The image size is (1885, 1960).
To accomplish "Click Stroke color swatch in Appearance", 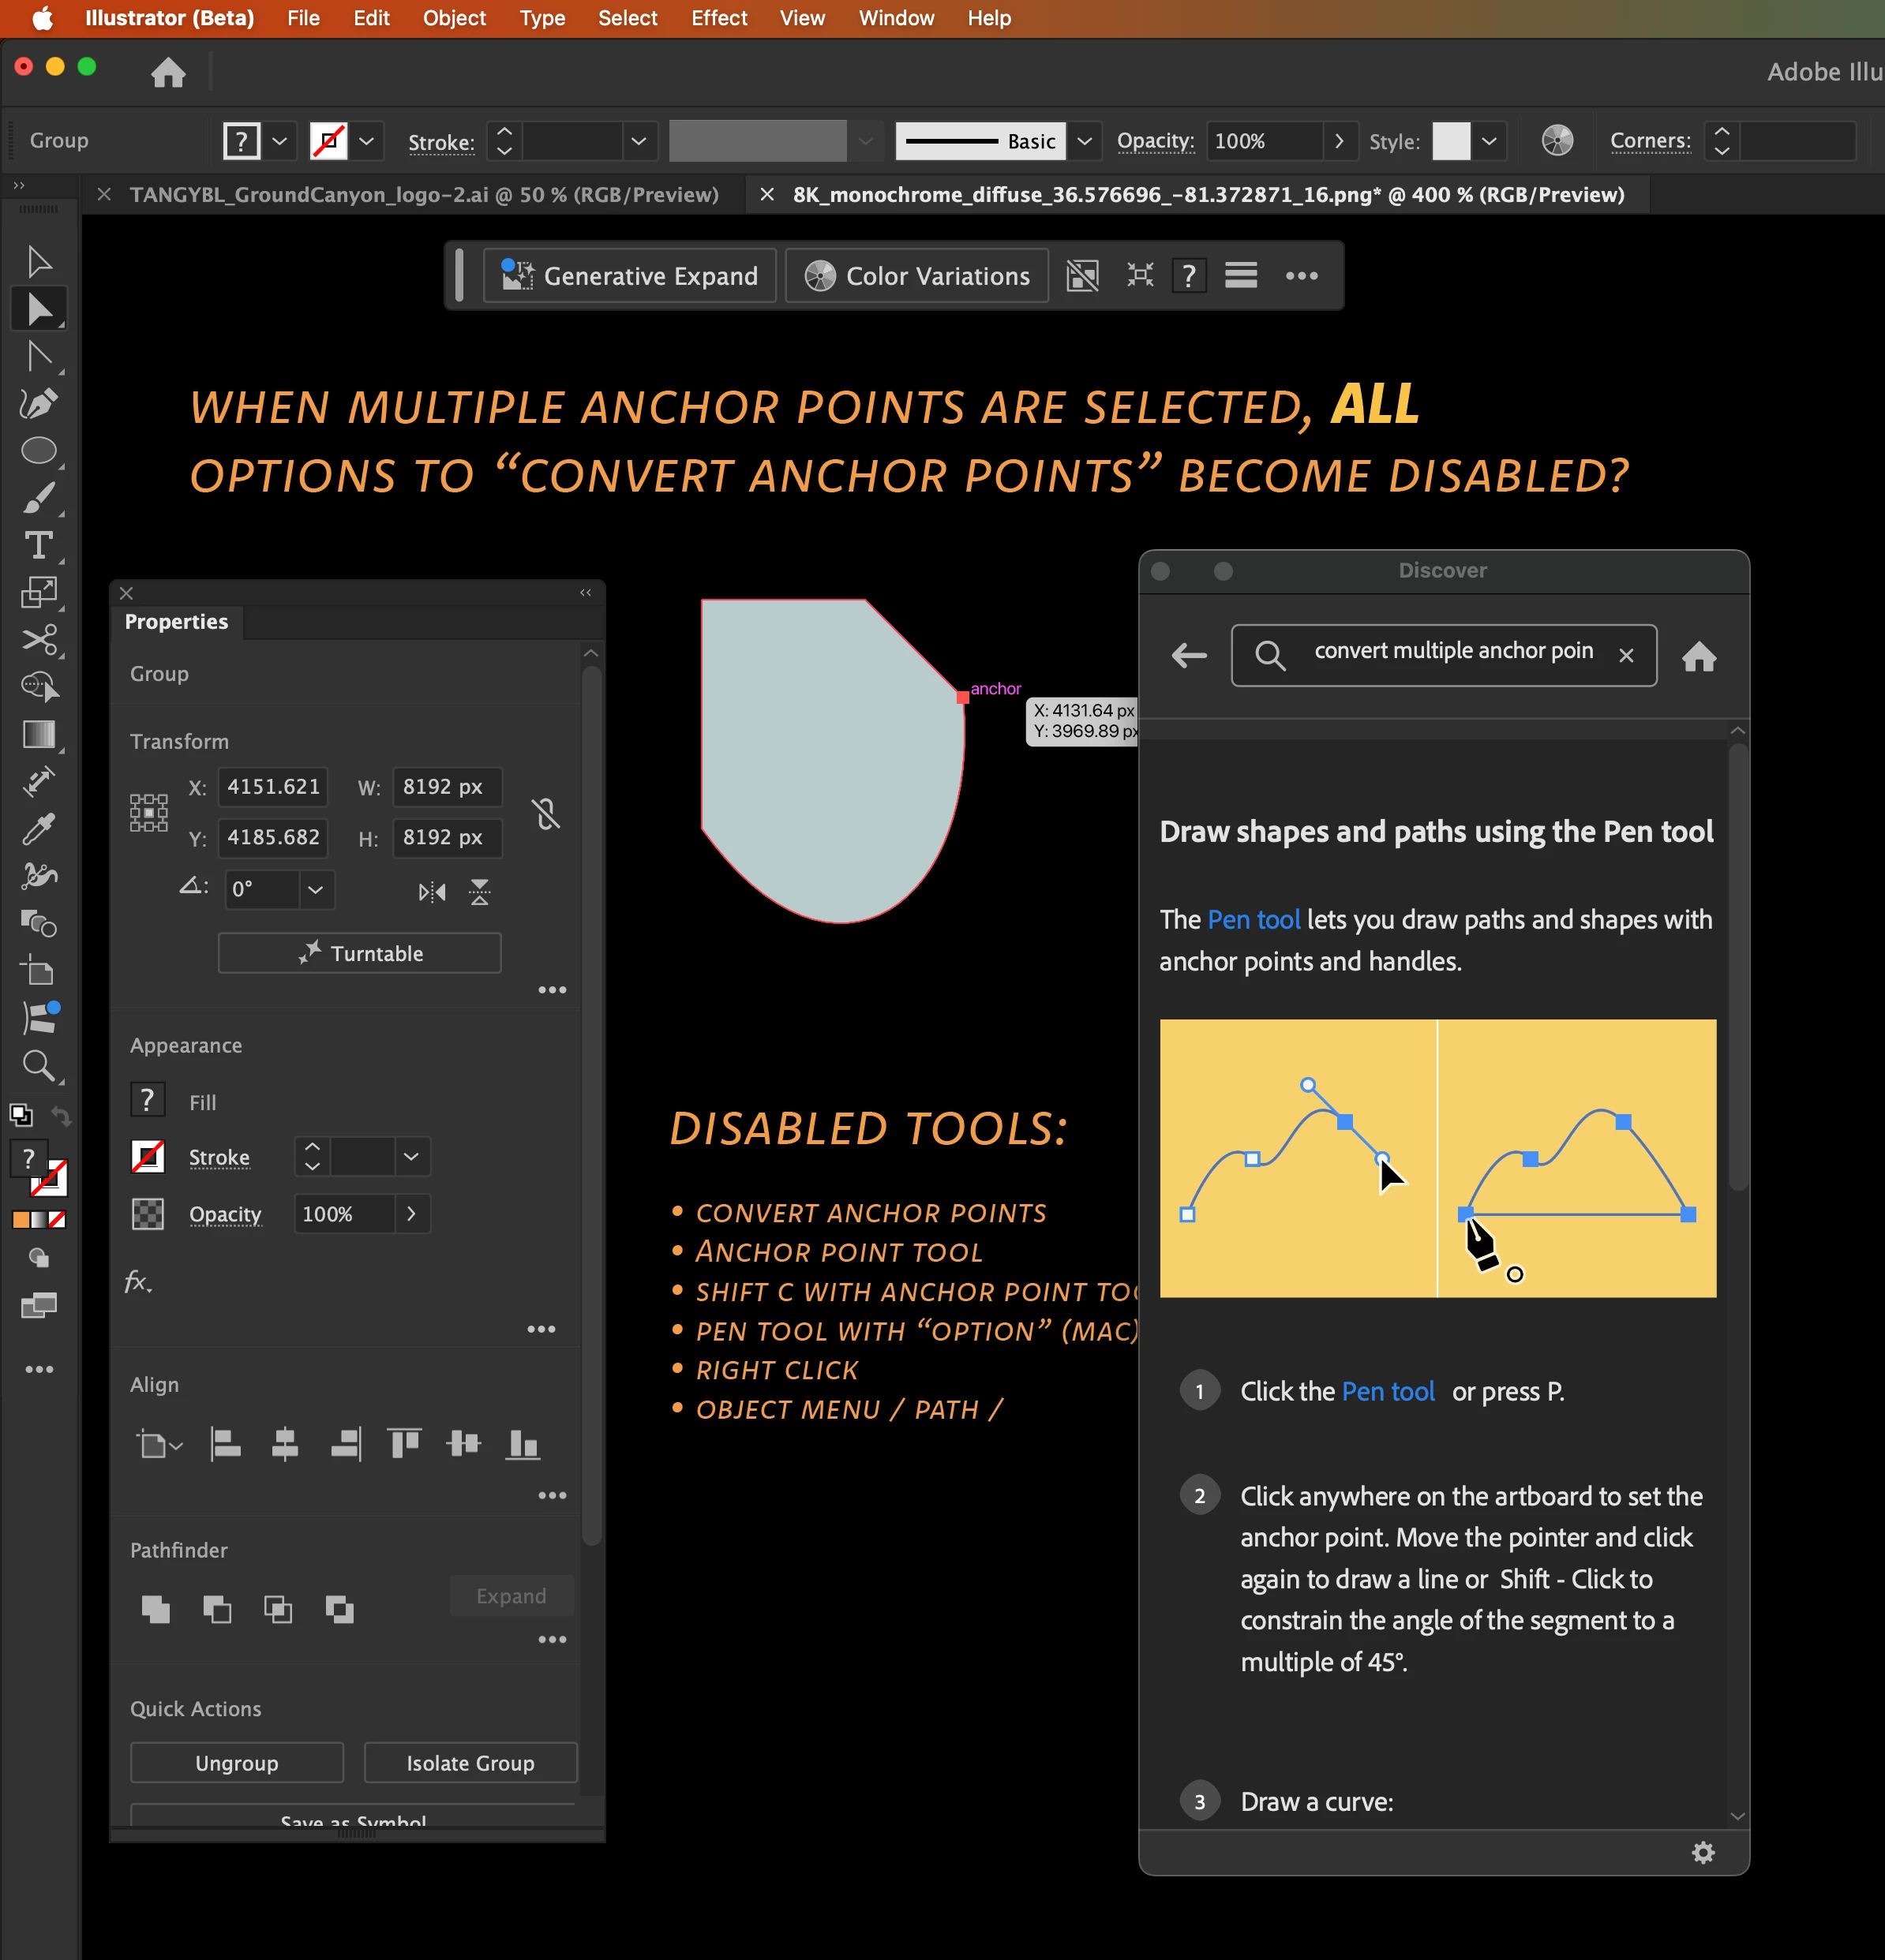I will click(x=148, y=1157).
